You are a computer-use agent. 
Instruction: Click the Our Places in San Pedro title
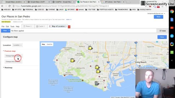(x=16, y=17)
